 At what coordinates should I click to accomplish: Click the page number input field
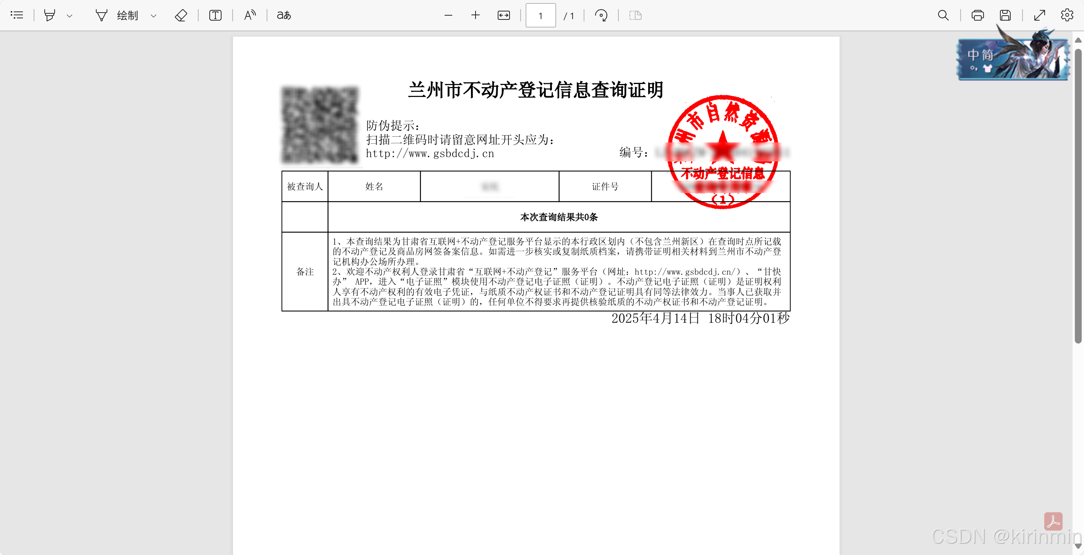pos(540,16)
